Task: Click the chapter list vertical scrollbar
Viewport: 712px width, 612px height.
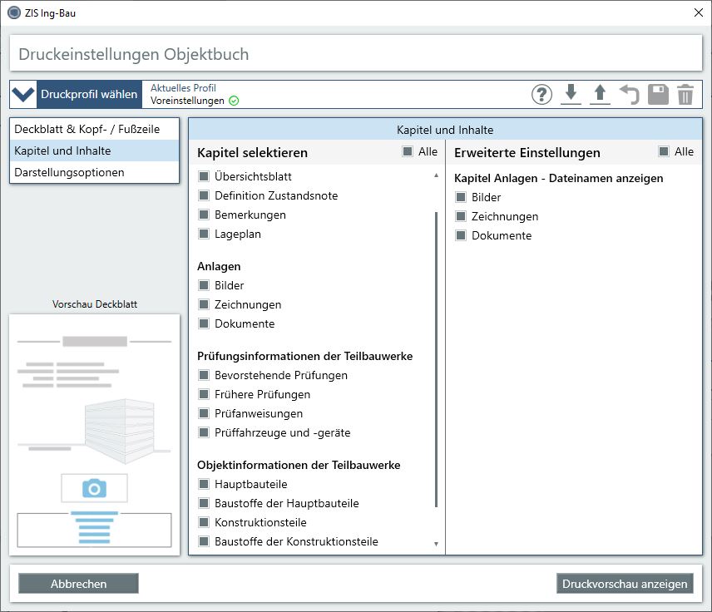Action: click(436, 358)
